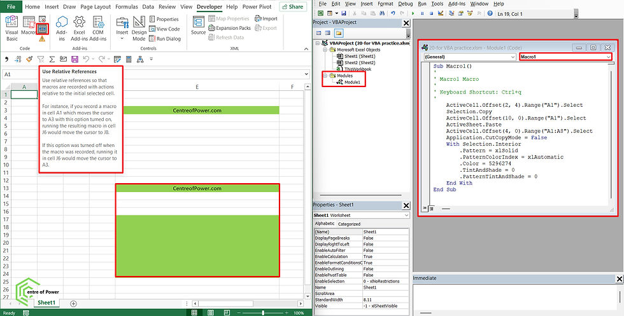Click Expansion Packs in the XML group
Screen dimensions: 624x316
[229, 28]
